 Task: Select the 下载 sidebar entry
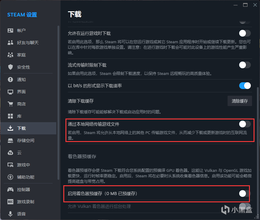pyautogui.click(x=28, y=128)
